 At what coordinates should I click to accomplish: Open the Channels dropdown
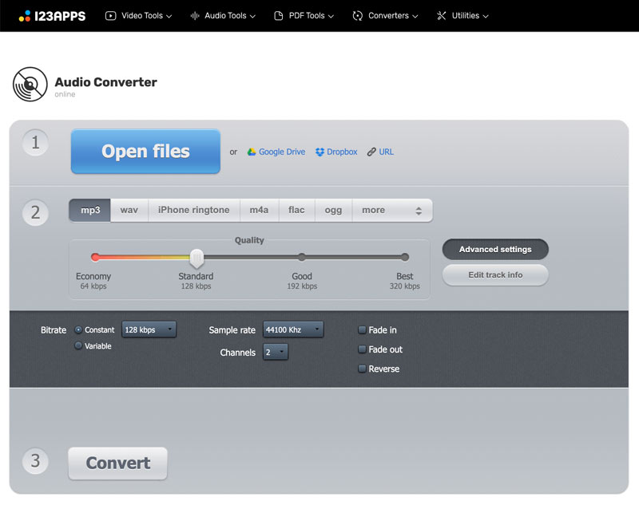point(276,352)
